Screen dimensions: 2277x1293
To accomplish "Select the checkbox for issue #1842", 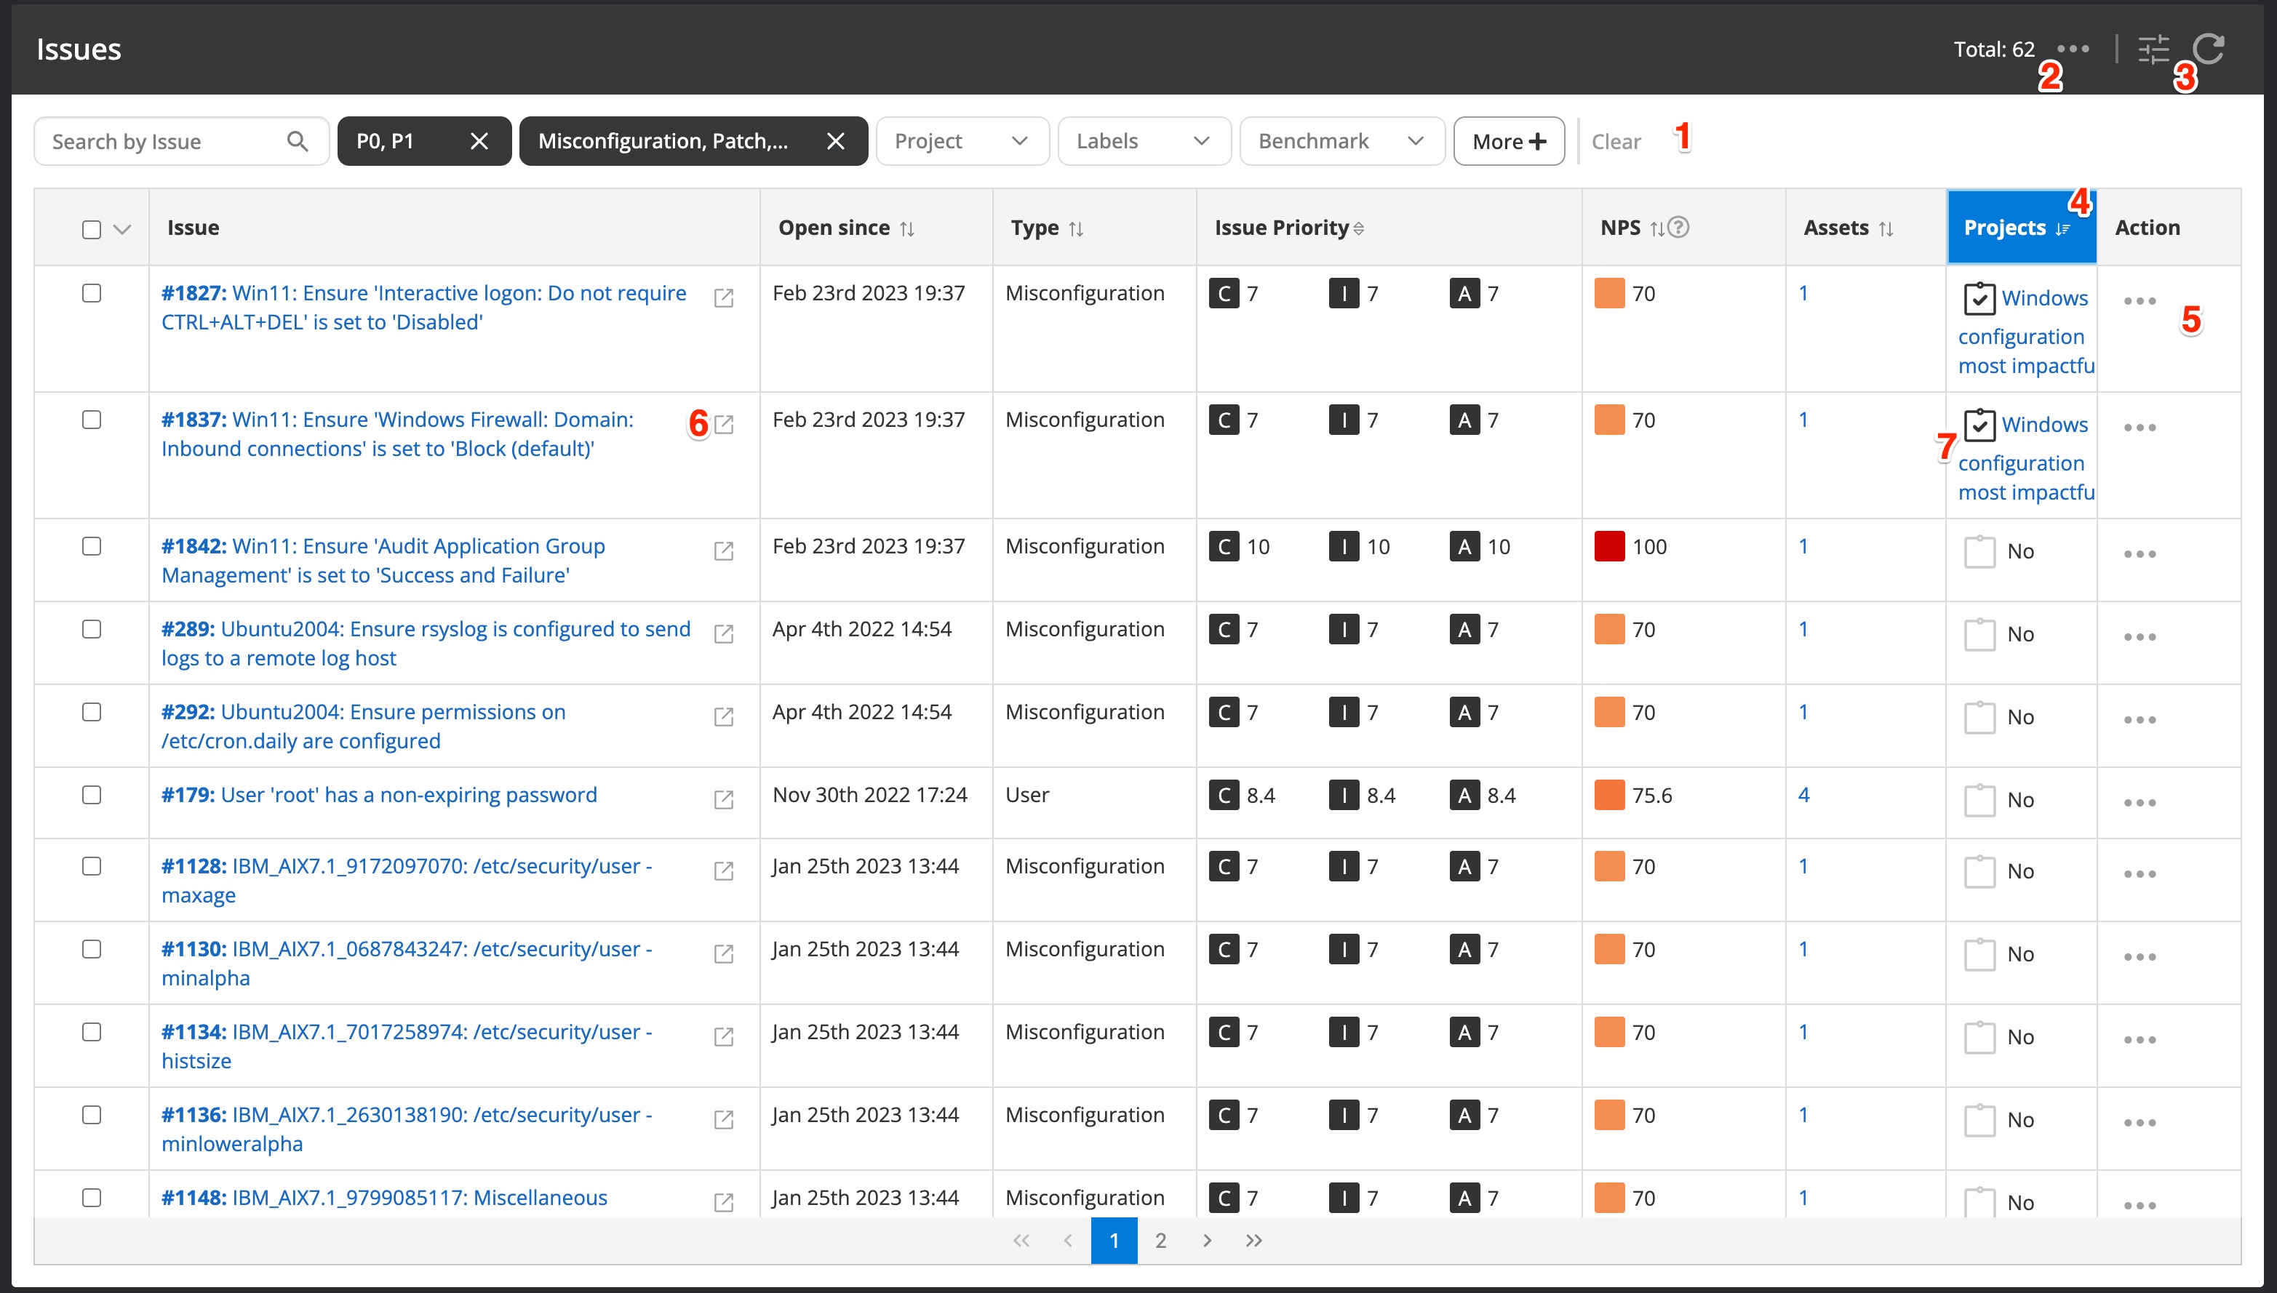I will click(92, 546).
